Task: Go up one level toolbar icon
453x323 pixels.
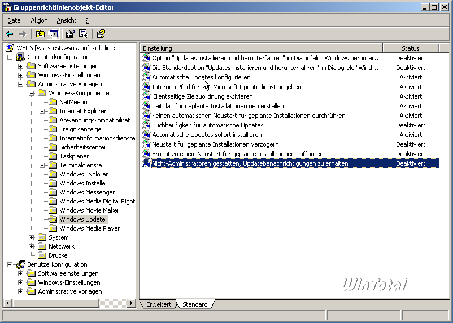Action: 40,34
